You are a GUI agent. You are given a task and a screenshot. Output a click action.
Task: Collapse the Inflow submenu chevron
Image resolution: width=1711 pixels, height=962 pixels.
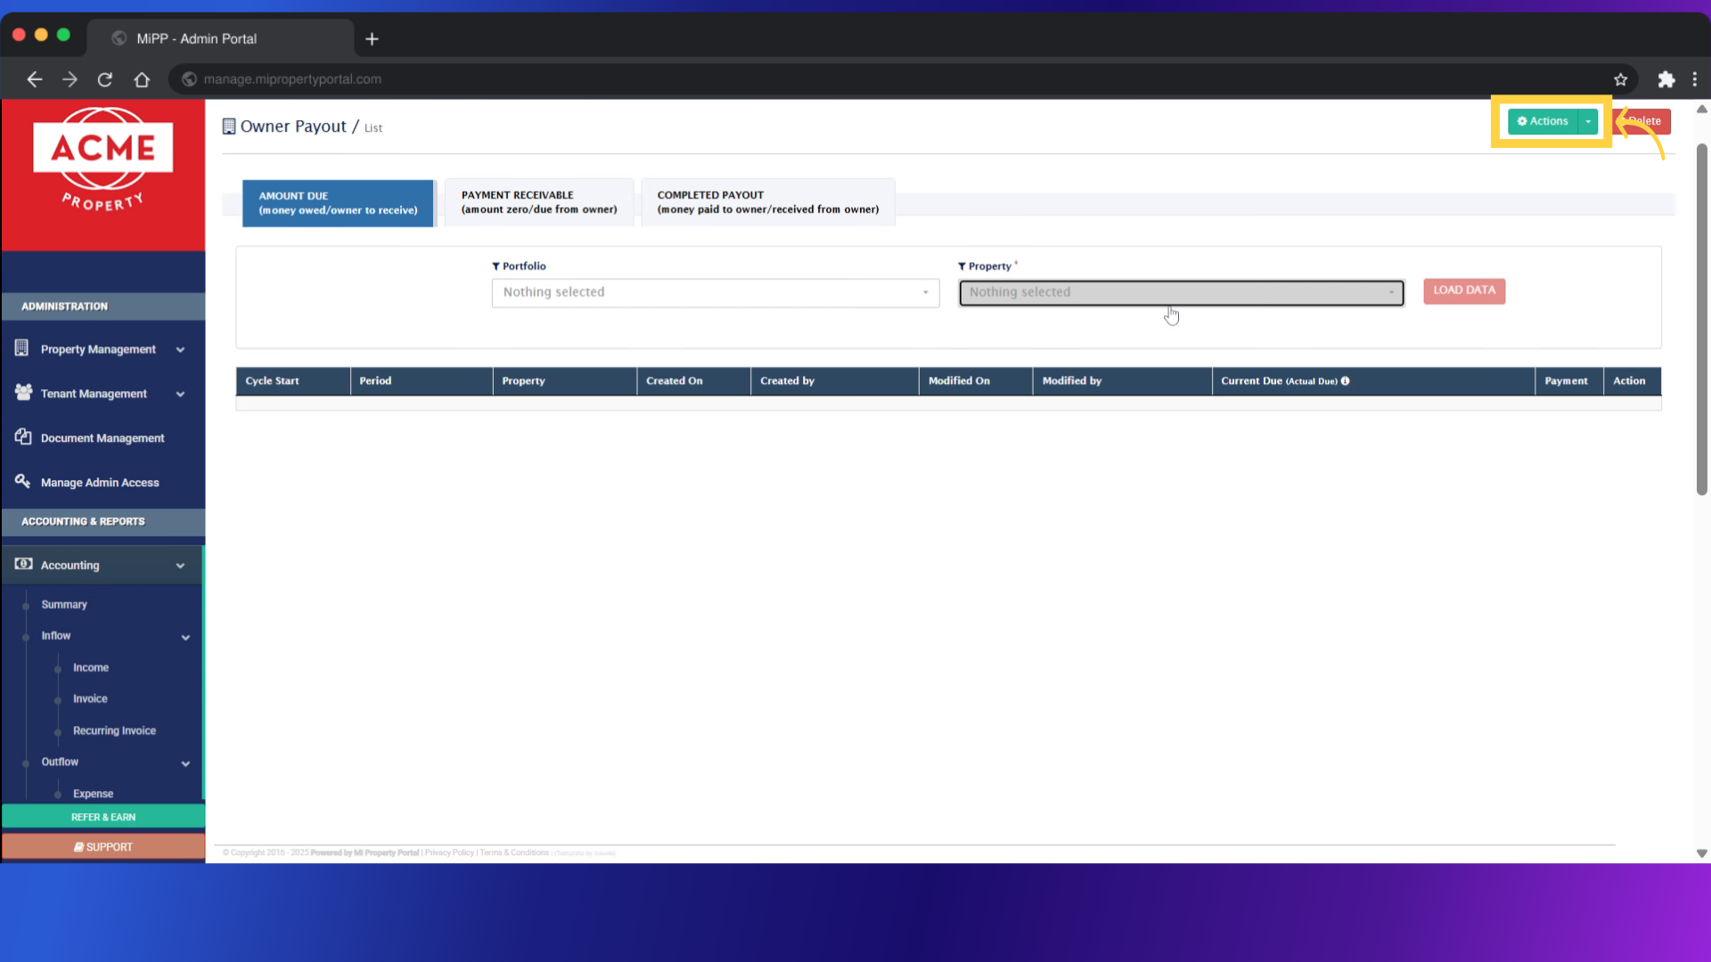[x=185, y=638]
